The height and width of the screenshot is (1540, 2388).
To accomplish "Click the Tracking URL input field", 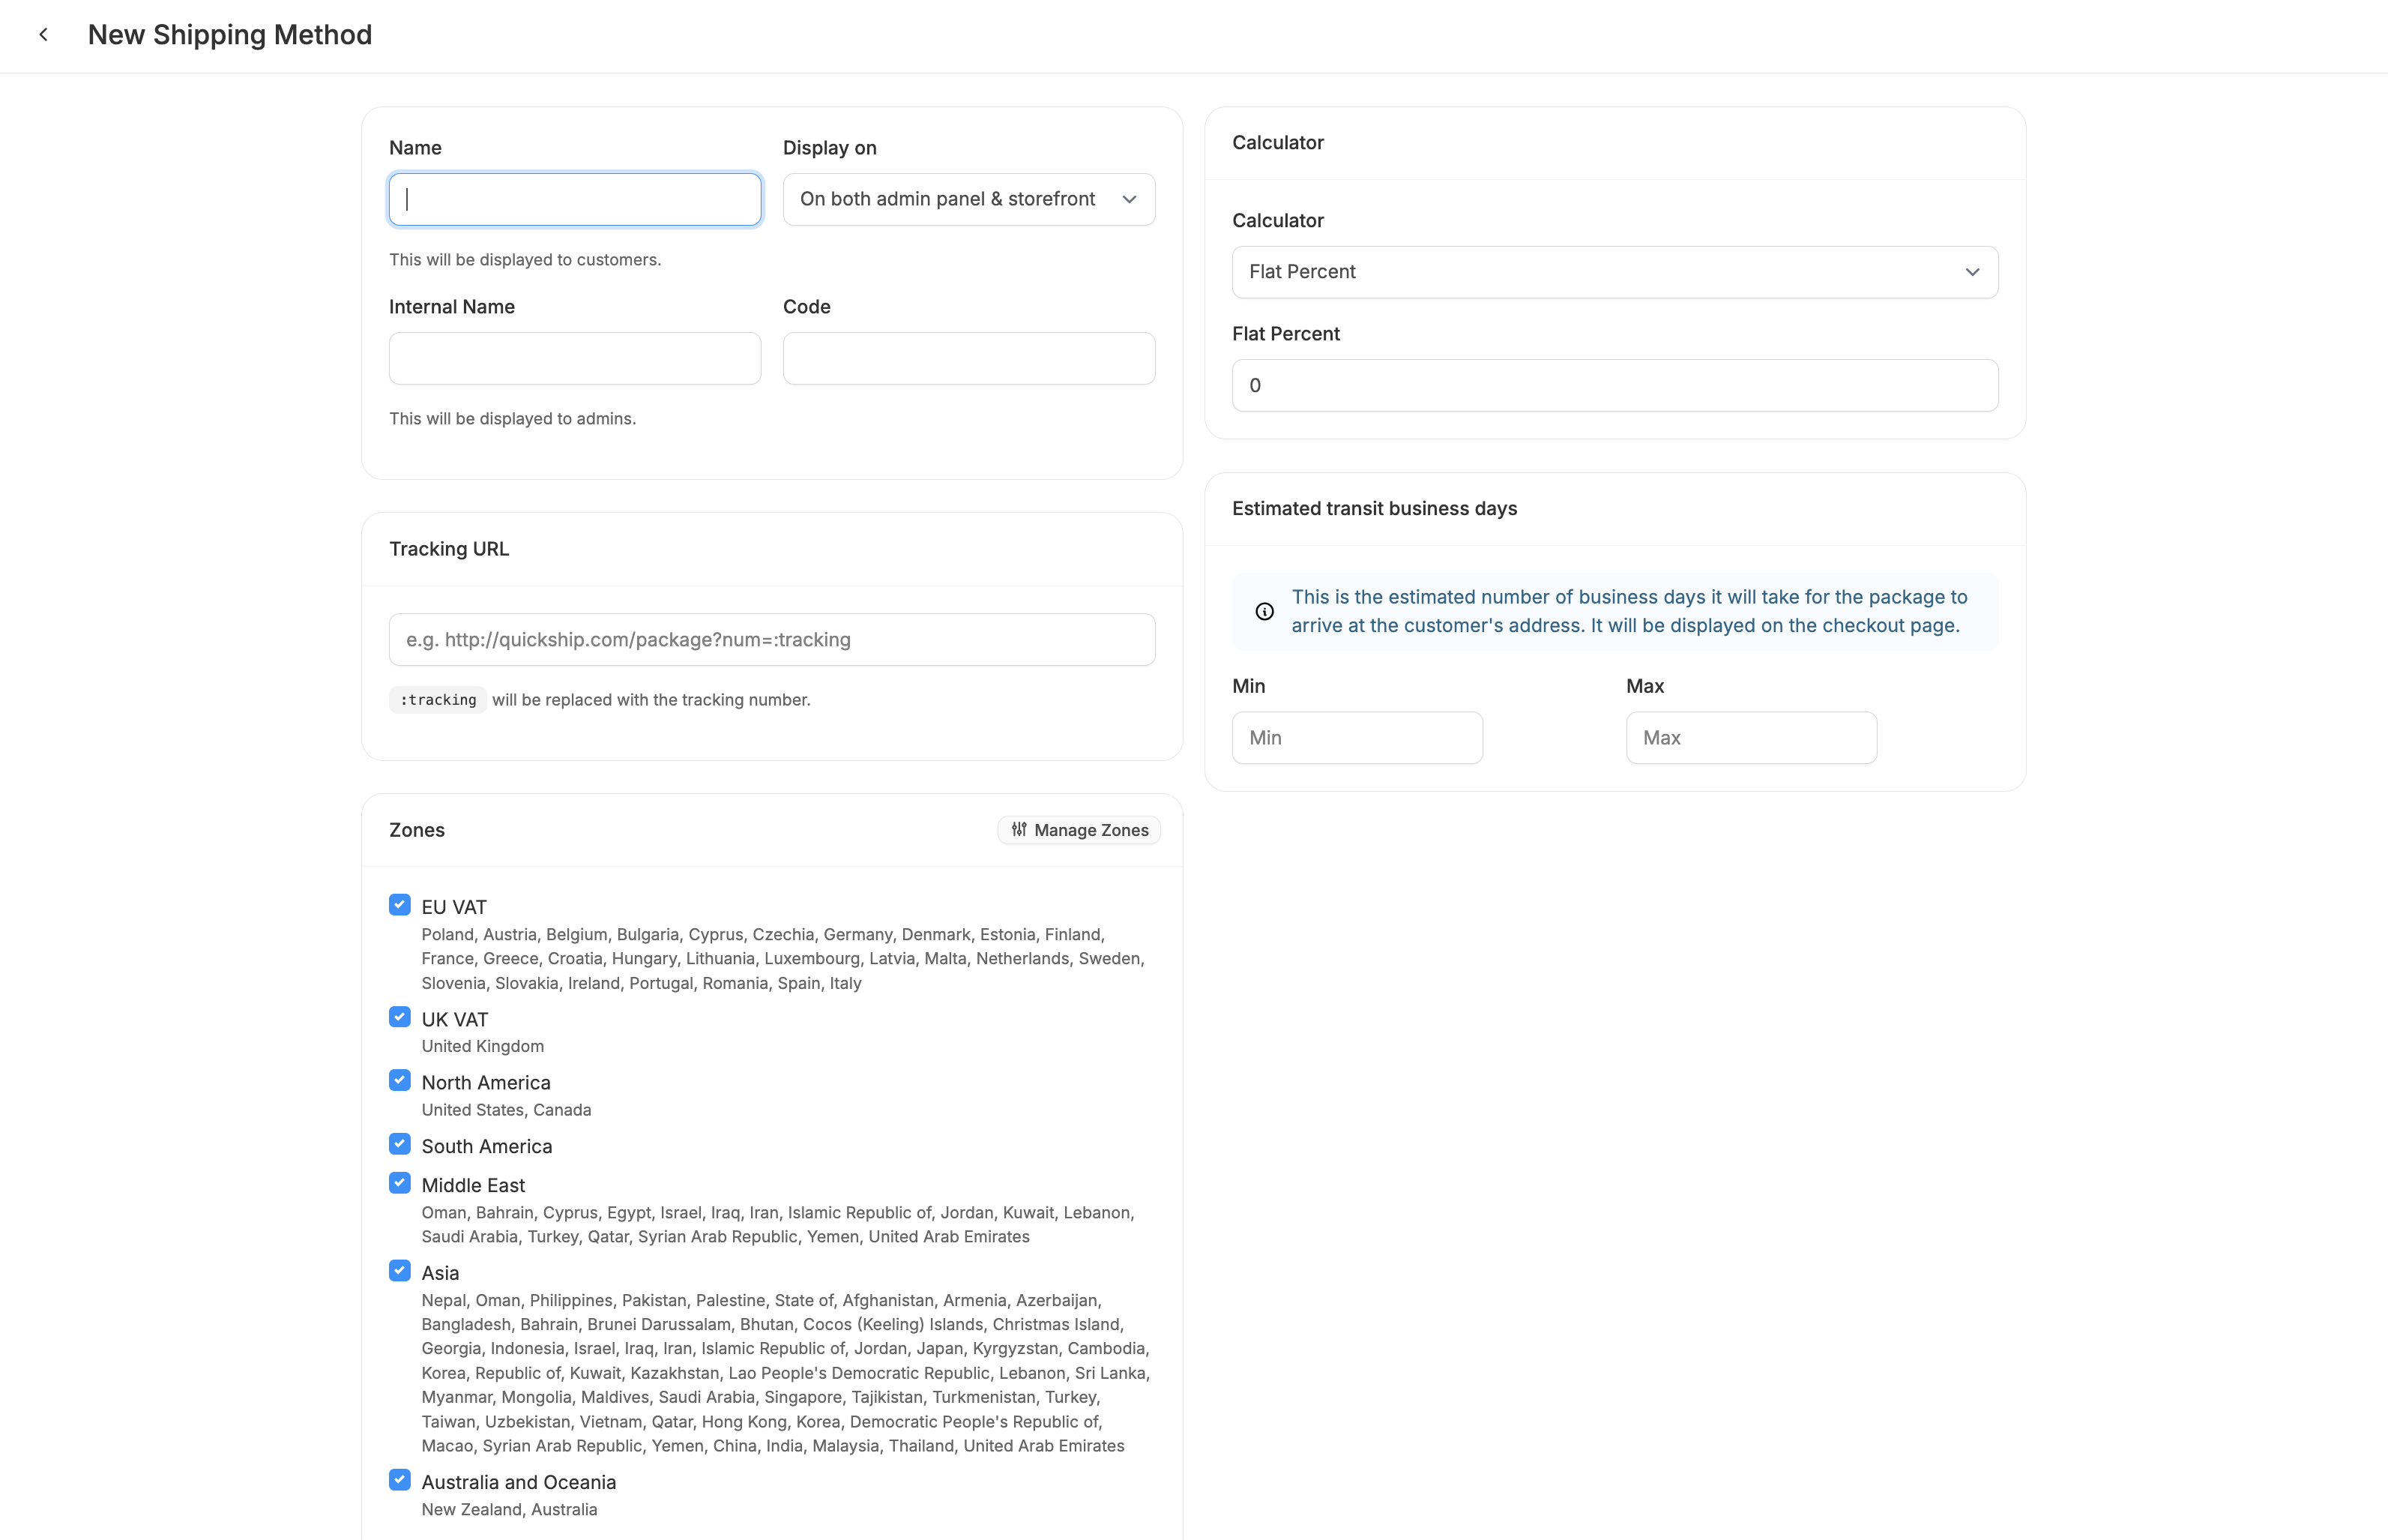I will [x=772, y=640].
